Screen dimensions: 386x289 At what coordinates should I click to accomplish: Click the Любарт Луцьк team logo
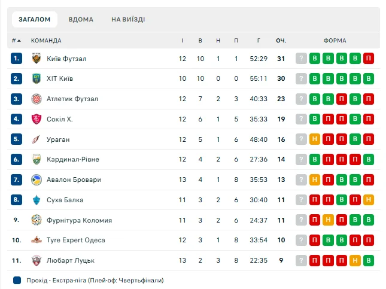36,260
